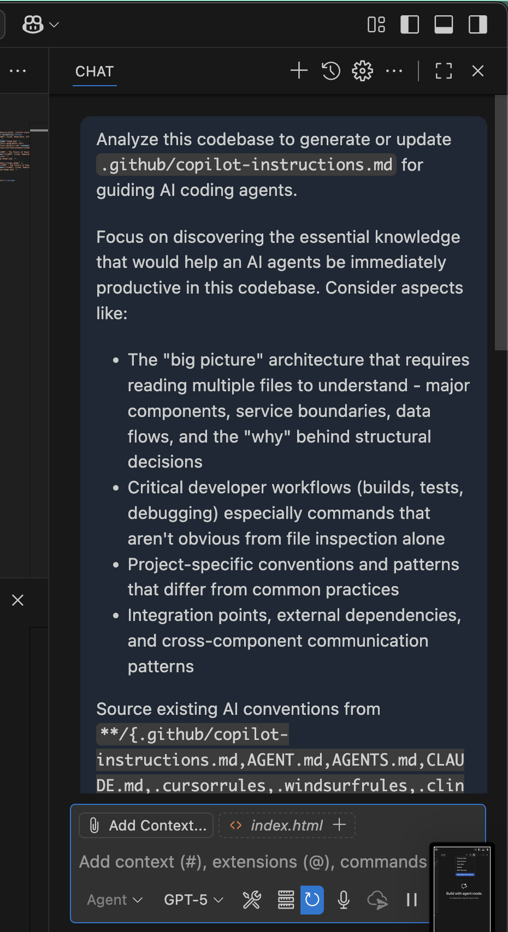Attach a file with the paperclip icon

click(x=93, y=825)
